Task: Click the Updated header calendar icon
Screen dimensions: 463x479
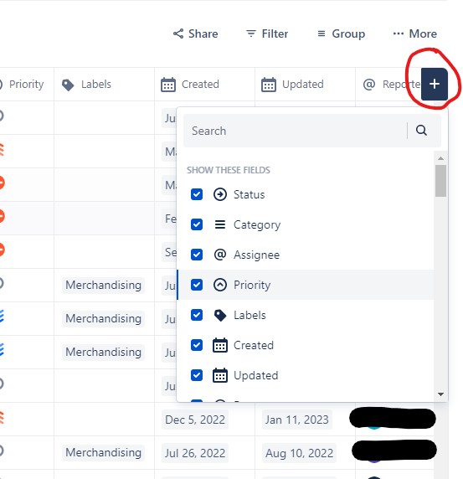Action: tap(269, 85)
